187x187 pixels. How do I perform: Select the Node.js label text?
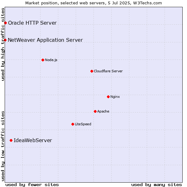click(51, 60)
